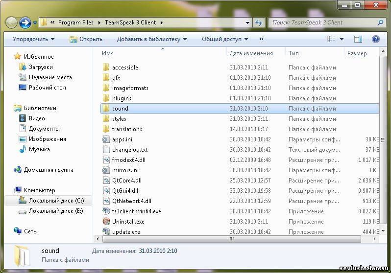Screen dimensions: 391x273
Task: Expand address bar history dropdown arrow
Action: coord(247,23)
